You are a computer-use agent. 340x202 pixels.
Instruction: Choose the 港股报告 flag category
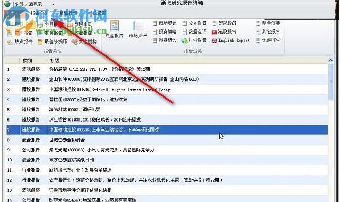224,31
